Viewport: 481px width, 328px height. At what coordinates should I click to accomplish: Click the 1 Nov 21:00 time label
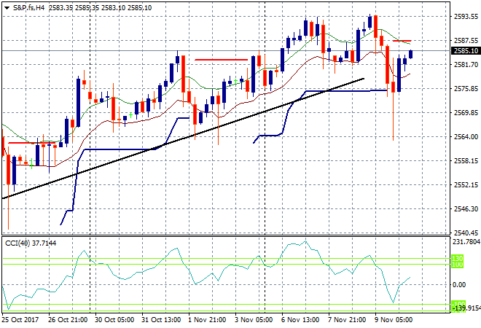click(207, 320)
